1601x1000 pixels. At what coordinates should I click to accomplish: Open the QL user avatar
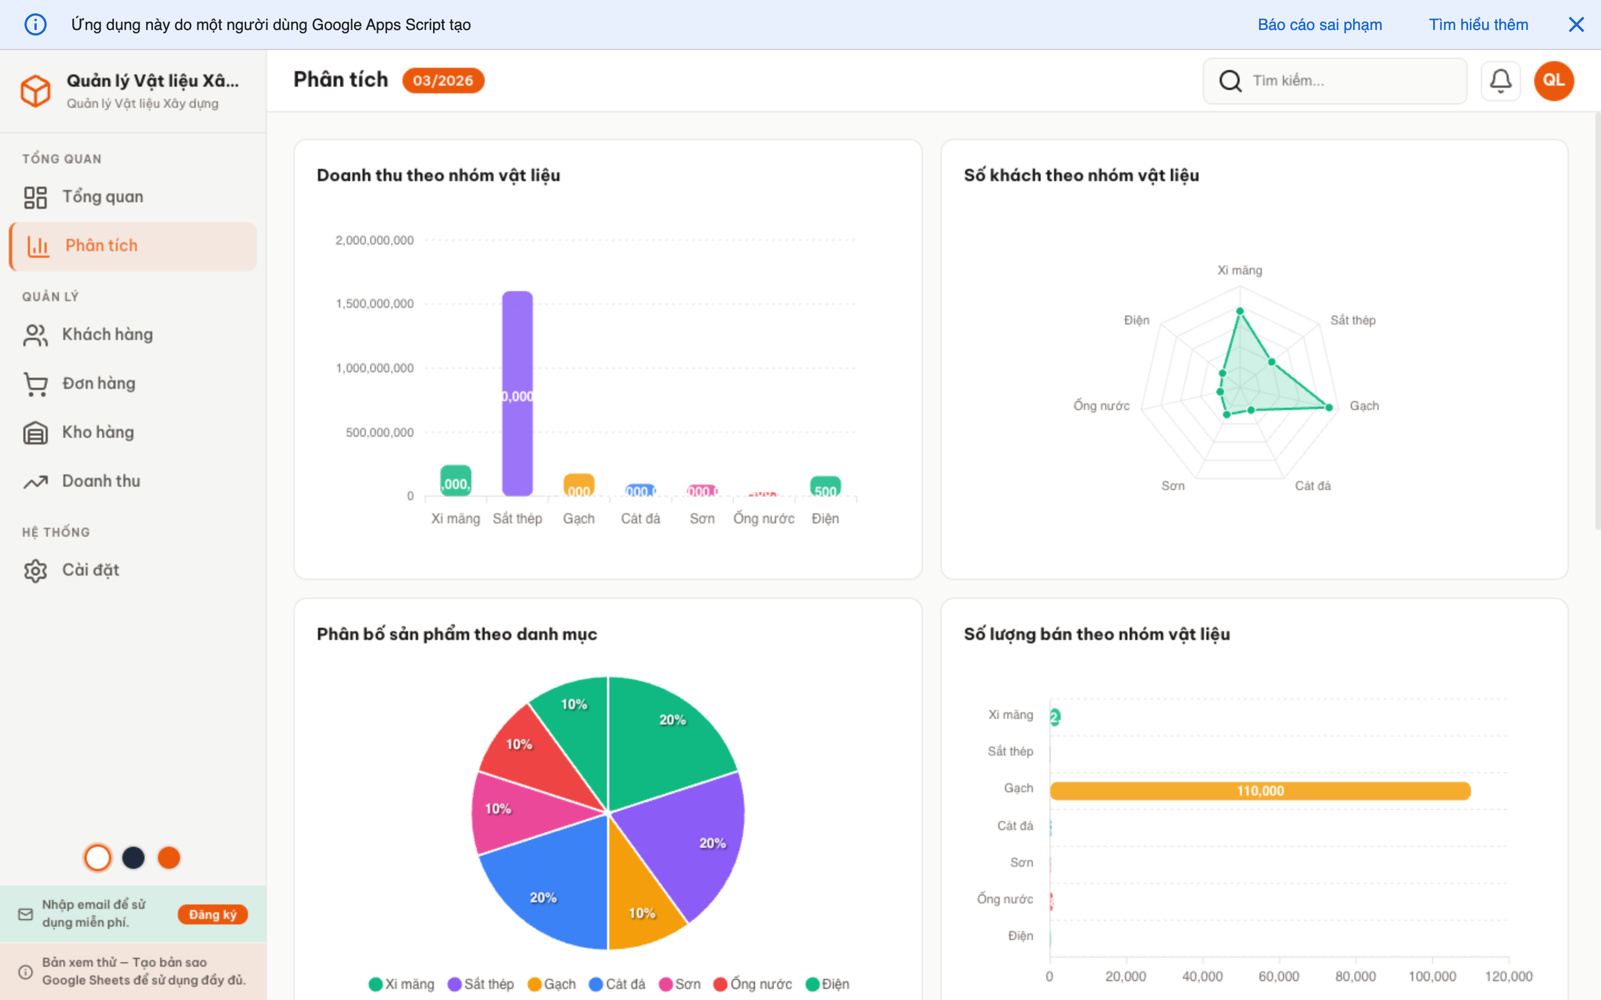point(1553,81)
